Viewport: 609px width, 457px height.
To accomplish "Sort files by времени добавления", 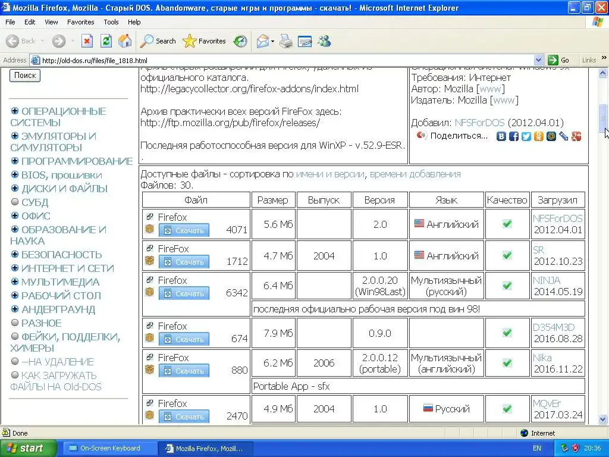I will tap(415, 174).
